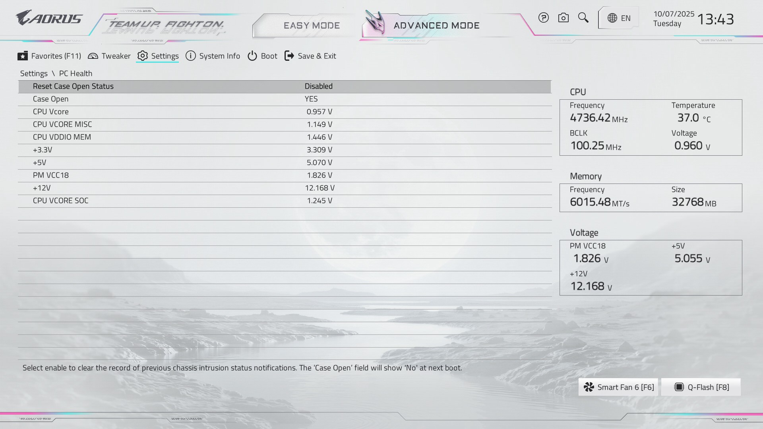Click the globe language icon
763x429 pixels.
tap(612, 18)
